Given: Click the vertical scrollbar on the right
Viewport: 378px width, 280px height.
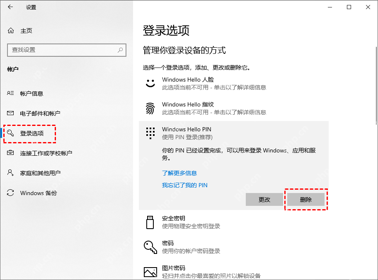Looking at the screenshot, I should pyautogui.click(x=376, y=86).
